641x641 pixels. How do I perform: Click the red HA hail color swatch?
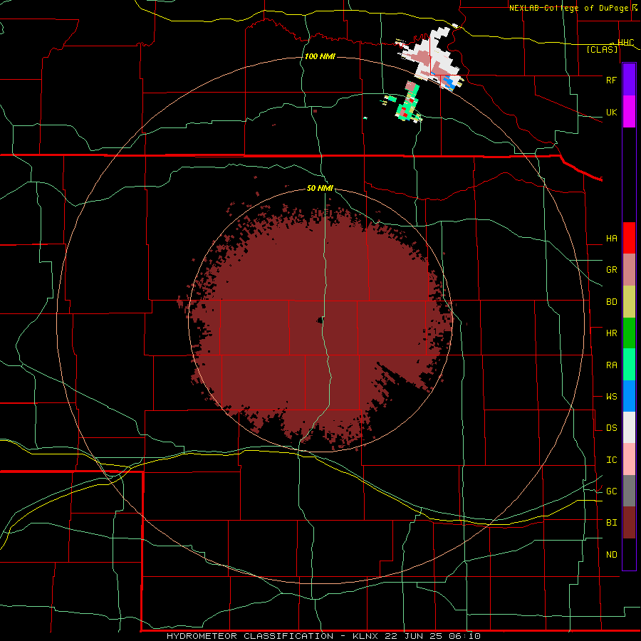629,238
